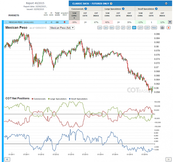Screen dimensions: 173x162
Task: Open help icon next to Futures Only
Action: point(111,4)
